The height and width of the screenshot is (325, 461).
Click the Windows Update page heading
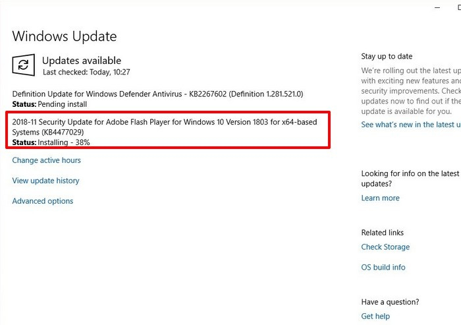(x=65, y=36)
